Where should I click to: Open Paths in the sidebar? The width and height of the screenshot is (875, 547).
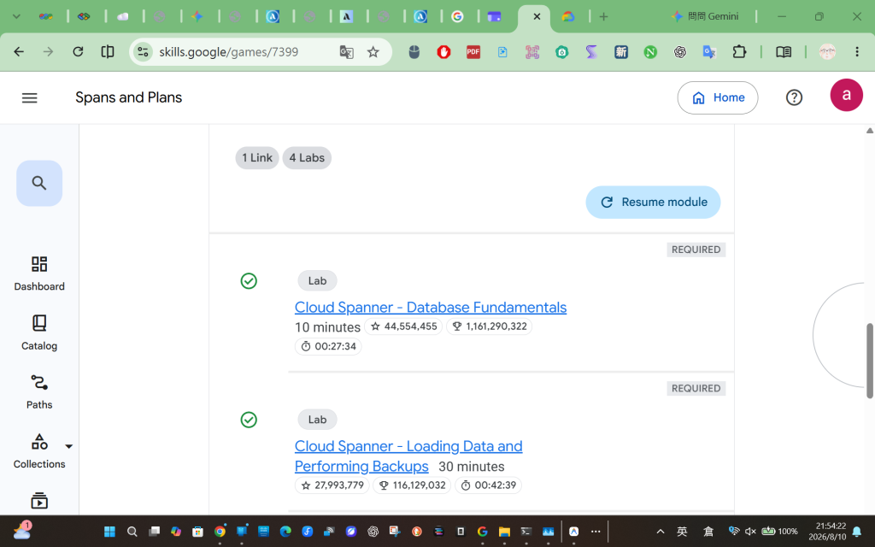click(39, 391)
